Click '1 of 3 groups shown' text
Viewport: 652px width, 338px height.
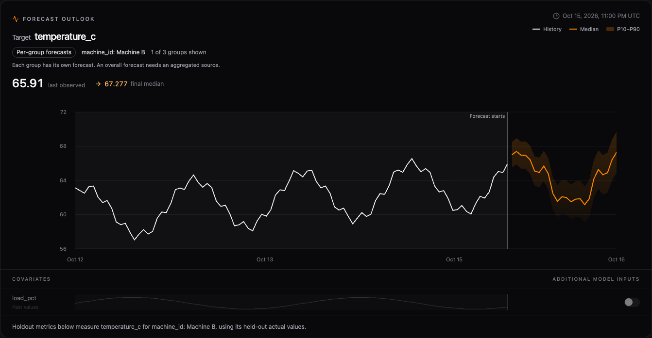(x=178, y=52)
